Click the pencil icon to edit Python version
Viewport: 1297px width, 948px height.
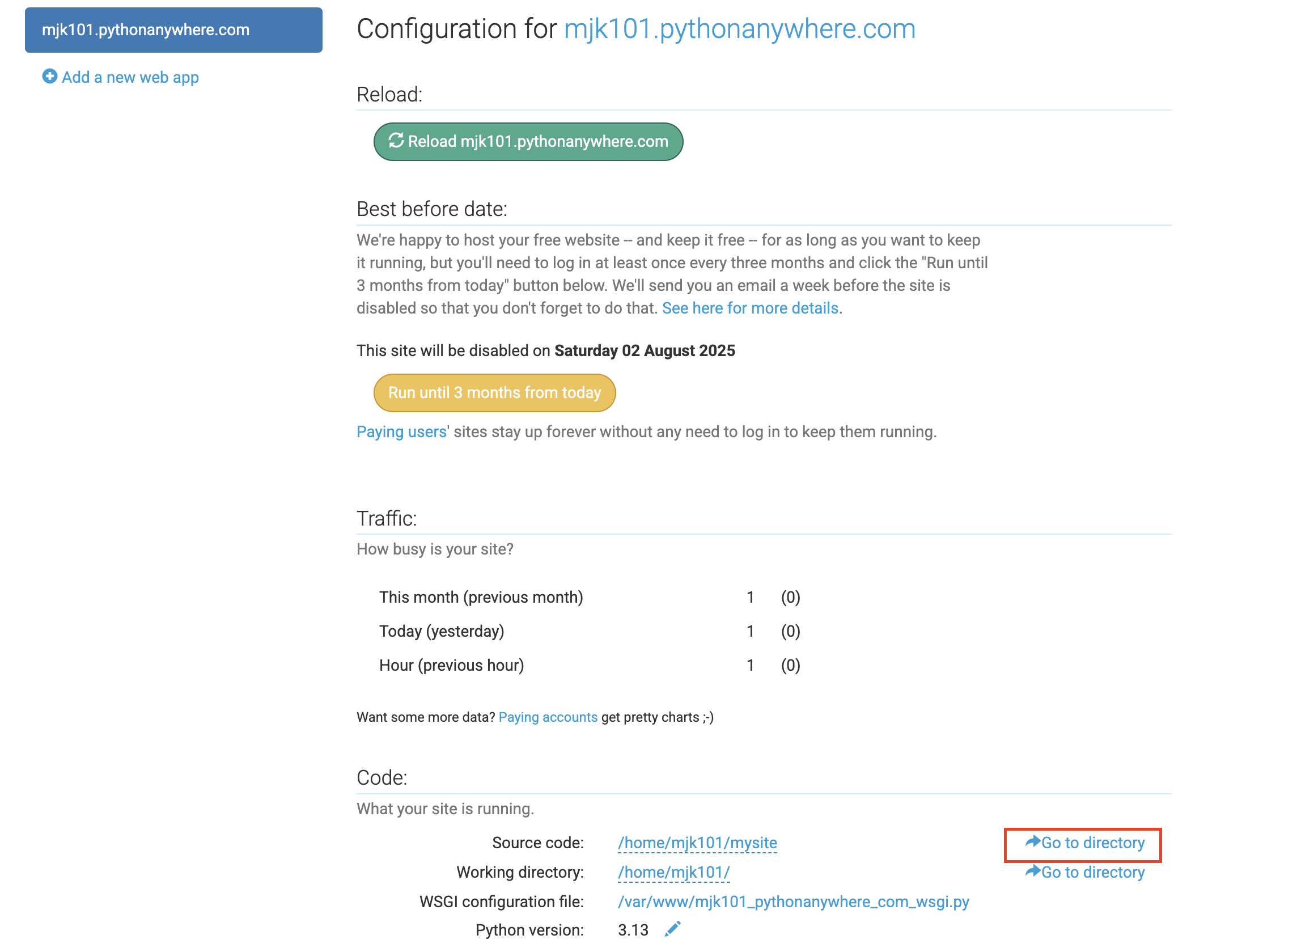coord(673,930)
